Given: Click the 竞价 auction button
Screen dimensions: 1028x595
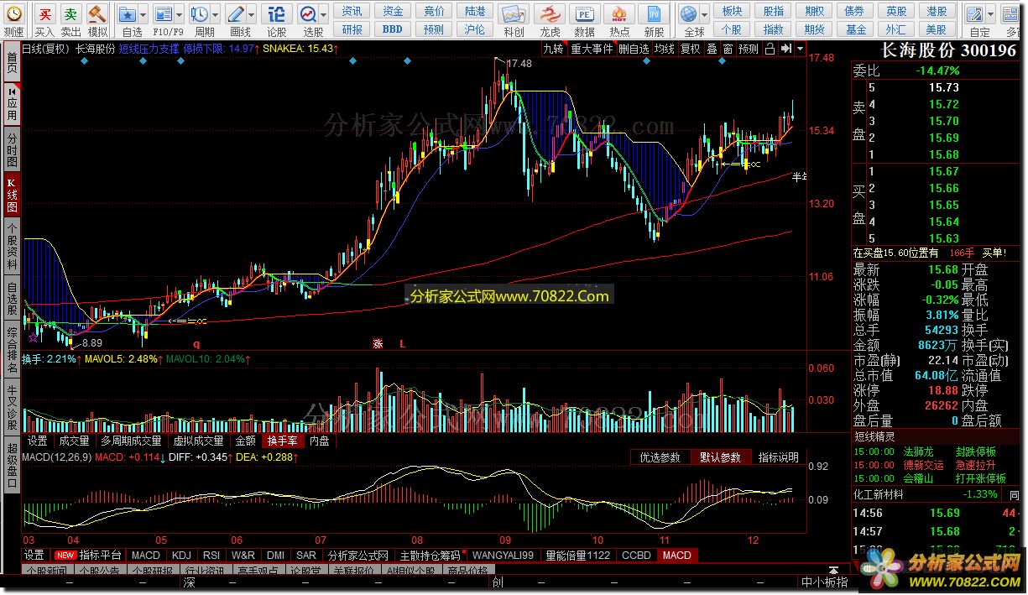Looking at the screenshot, I should (x=434, y=11).
